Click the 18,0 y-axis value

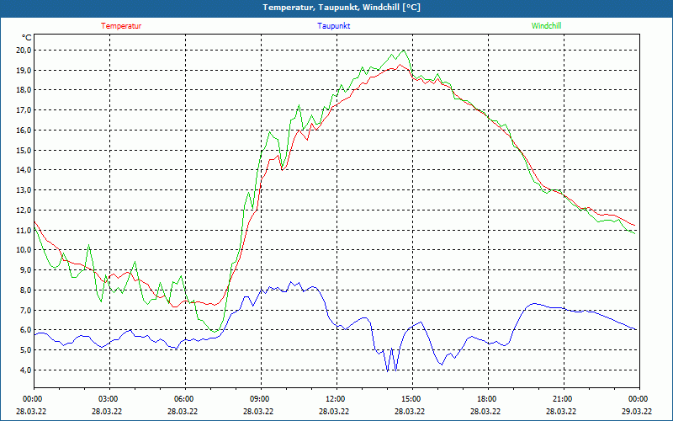click(x=24, y=90)
